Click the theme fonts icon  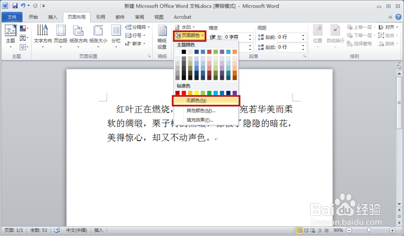[24, 38]
